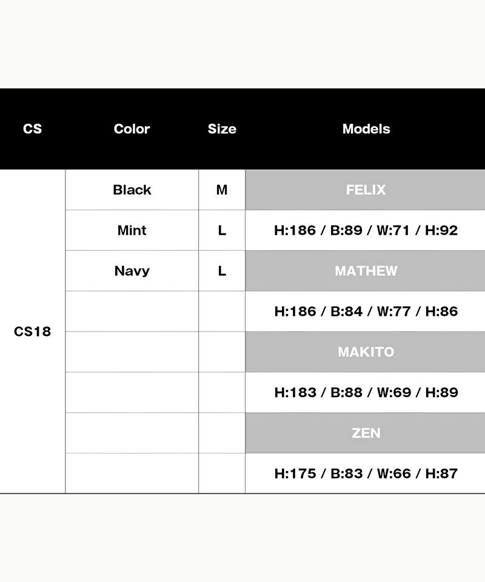Image resolution: width=485 pixels, height=582 pixels.
Task: Click the Models column header
Action: (x=366, y=129)
